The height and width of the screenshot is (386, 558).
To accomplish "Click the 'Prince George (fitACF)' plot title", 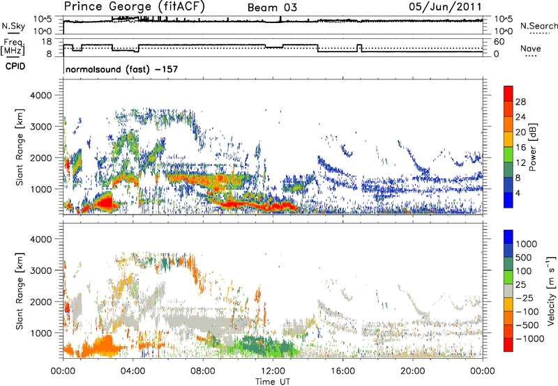I will (x=134, y=7).
